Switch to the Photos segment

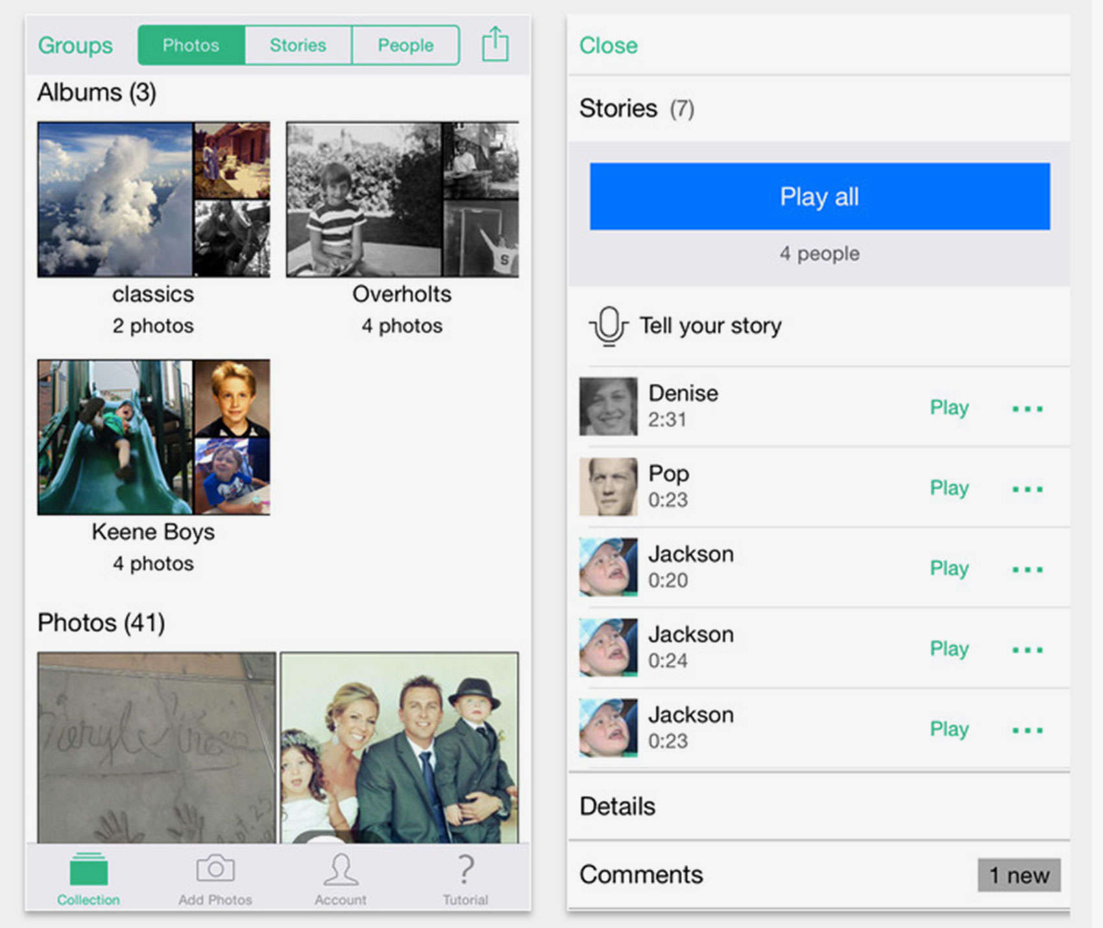pos(191,45)
